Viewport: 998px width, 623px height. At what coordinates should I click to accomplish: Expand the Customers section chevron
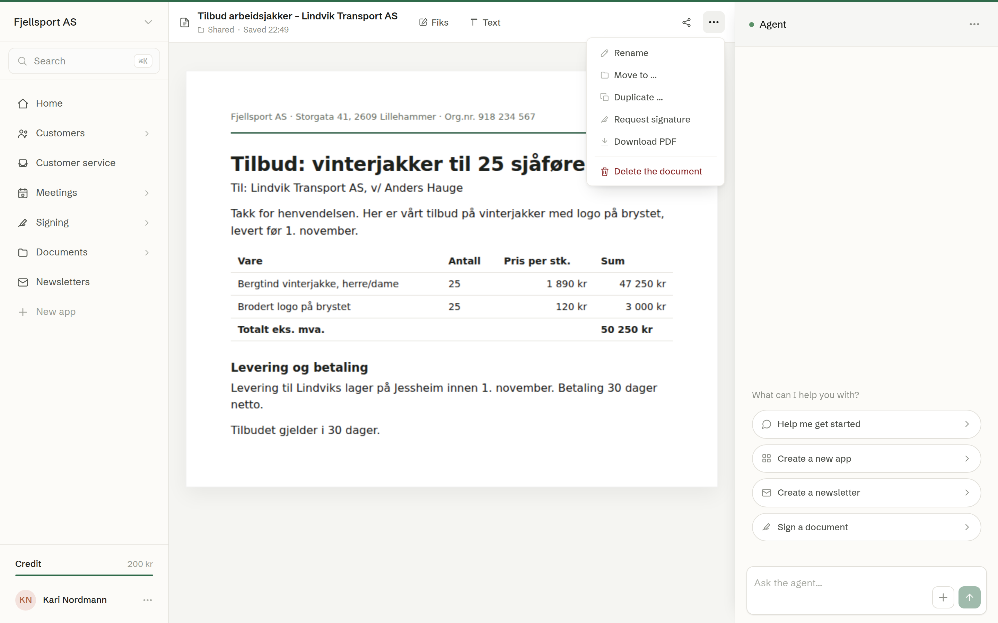147,134
